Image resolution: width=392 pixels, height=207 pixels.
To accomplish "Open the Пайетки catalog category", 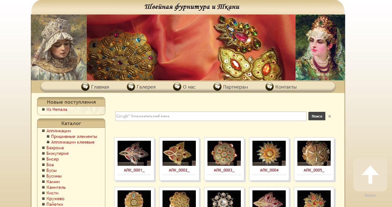I will pyautogui.click(x=55, y=204).
